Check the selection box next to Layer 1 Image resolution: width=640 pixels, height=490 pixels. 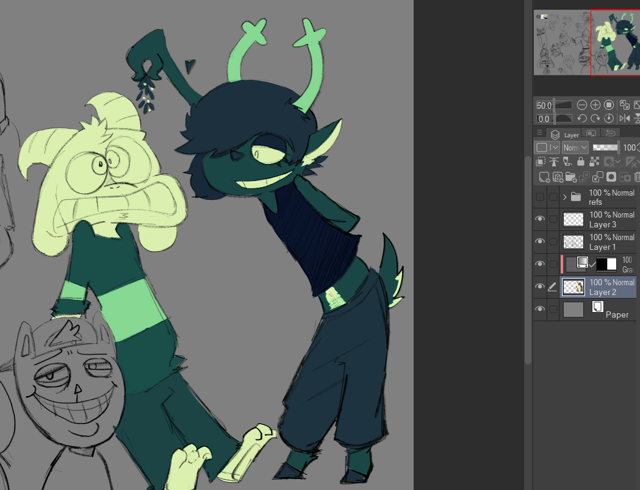click(x=553, y=242)
